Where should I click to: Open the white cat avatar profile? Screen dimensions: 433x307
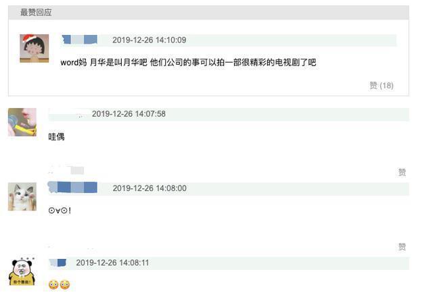22,196
